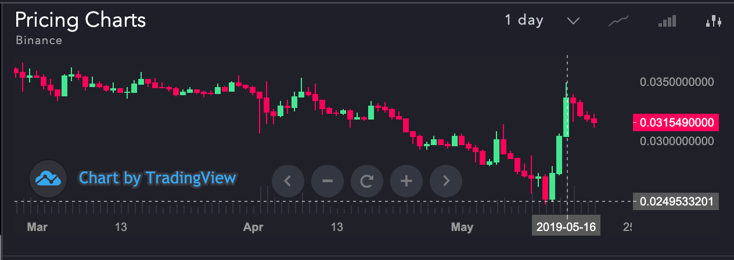This screenshot has width=734, height=260.
Task: Select the 2019-05-16 date marker
Action: (x=566, y=226)
